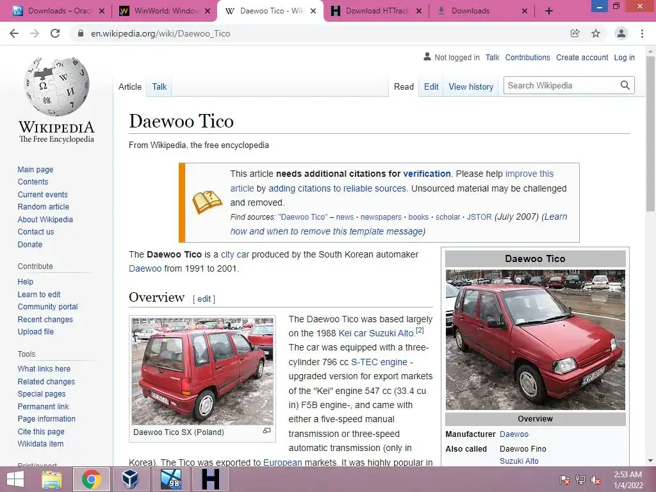Click the Daewoo manufacturer link in infobox

[x=514, y=434]
